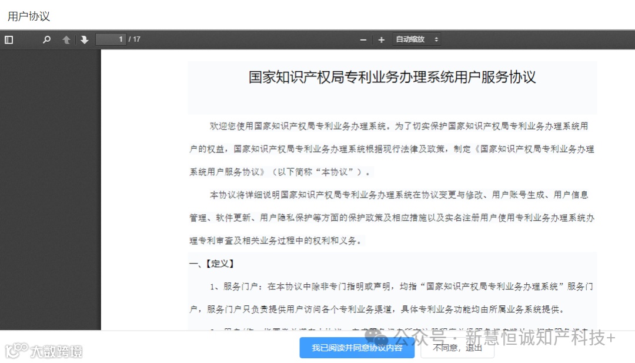Click the line 系统用户服务协议》（以下简称“本协议”）
The width and height of the screenshot is (635, 363).
280,172
